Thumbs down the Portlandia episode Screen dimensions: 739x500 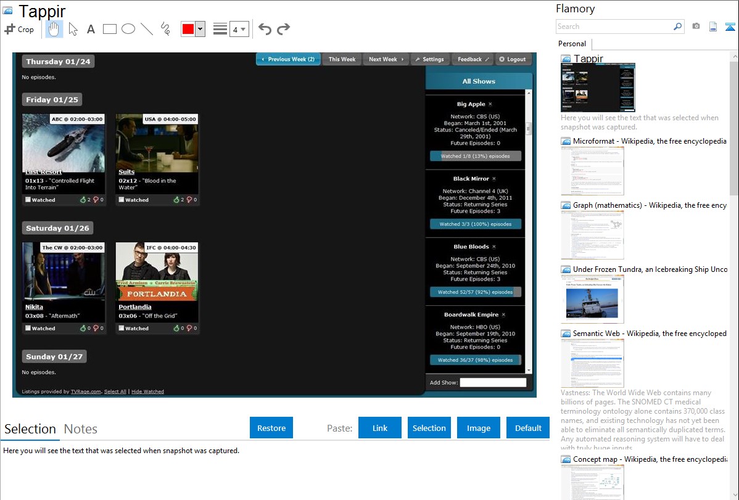click(189, 328)
